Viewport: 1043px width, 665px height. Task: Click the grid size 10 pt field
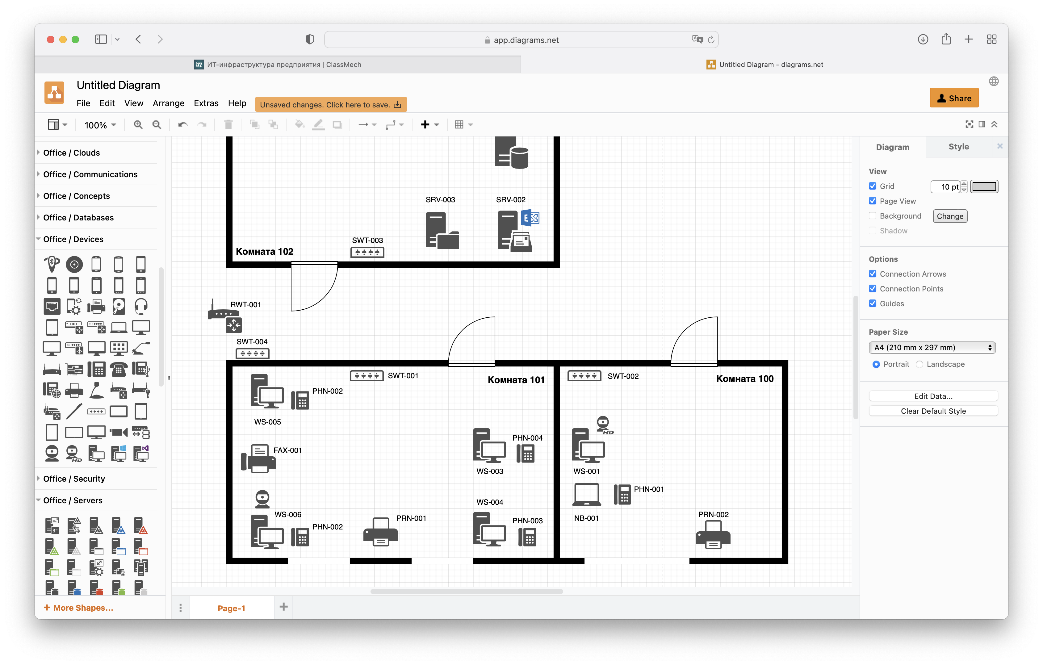pos(945,187)
